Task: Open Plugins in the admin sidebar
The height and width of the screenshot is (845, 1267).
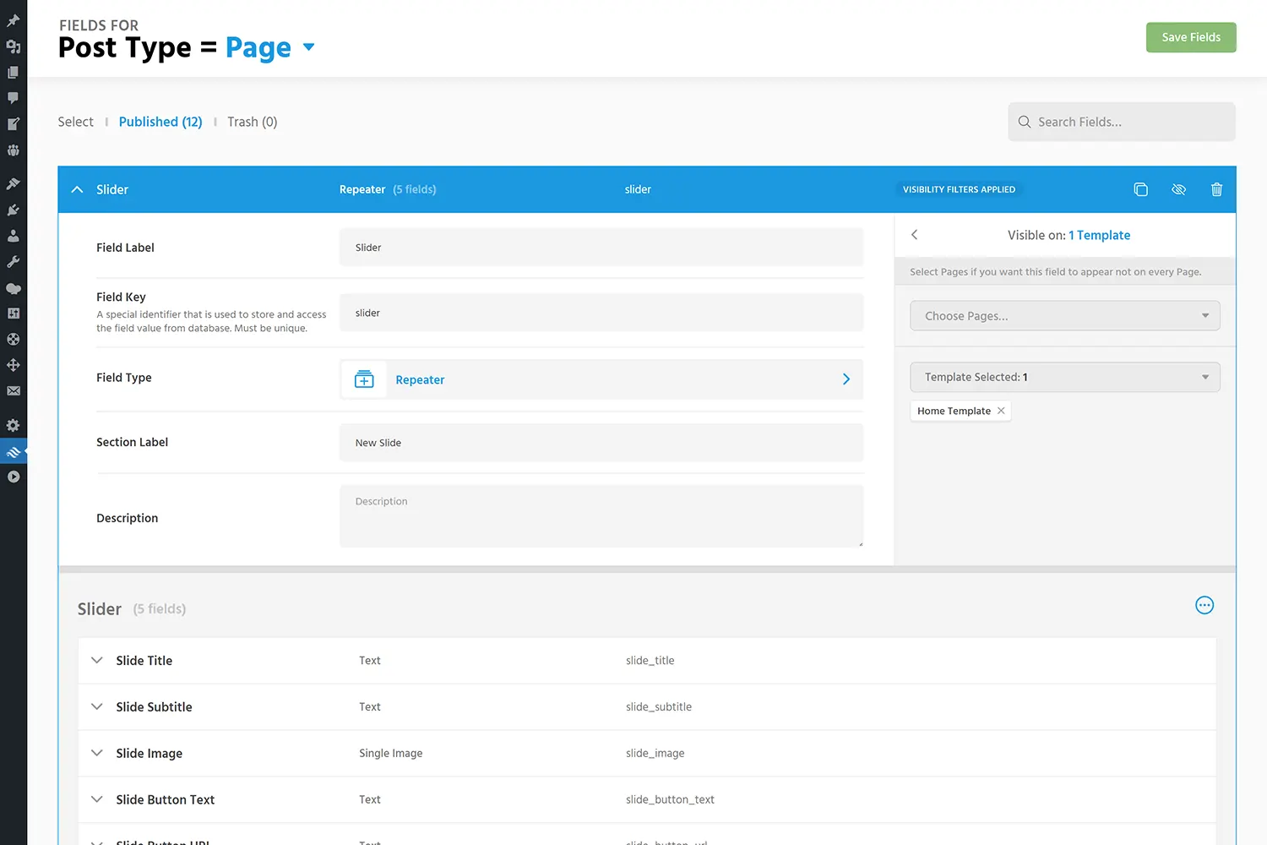Action: 14,210
